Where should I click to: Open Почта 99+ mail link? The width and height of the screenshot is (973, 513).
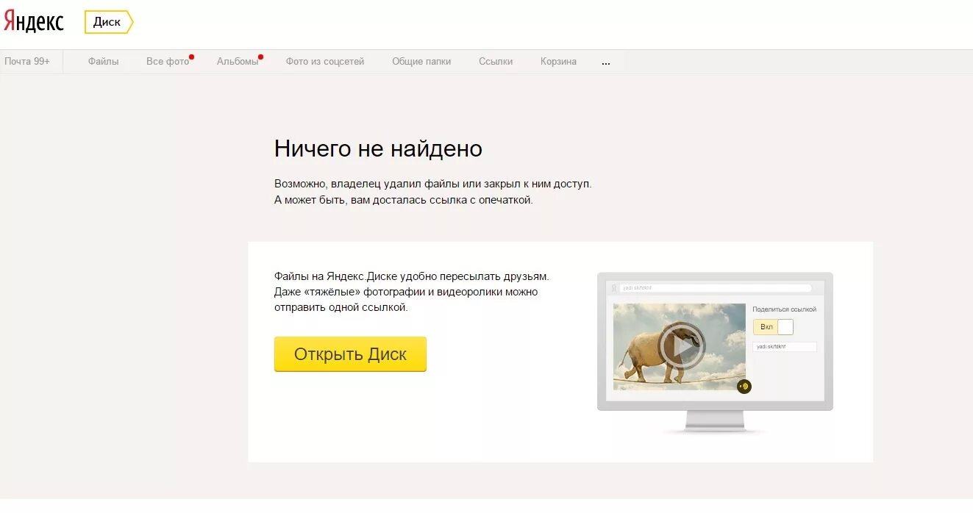point(27,62)
